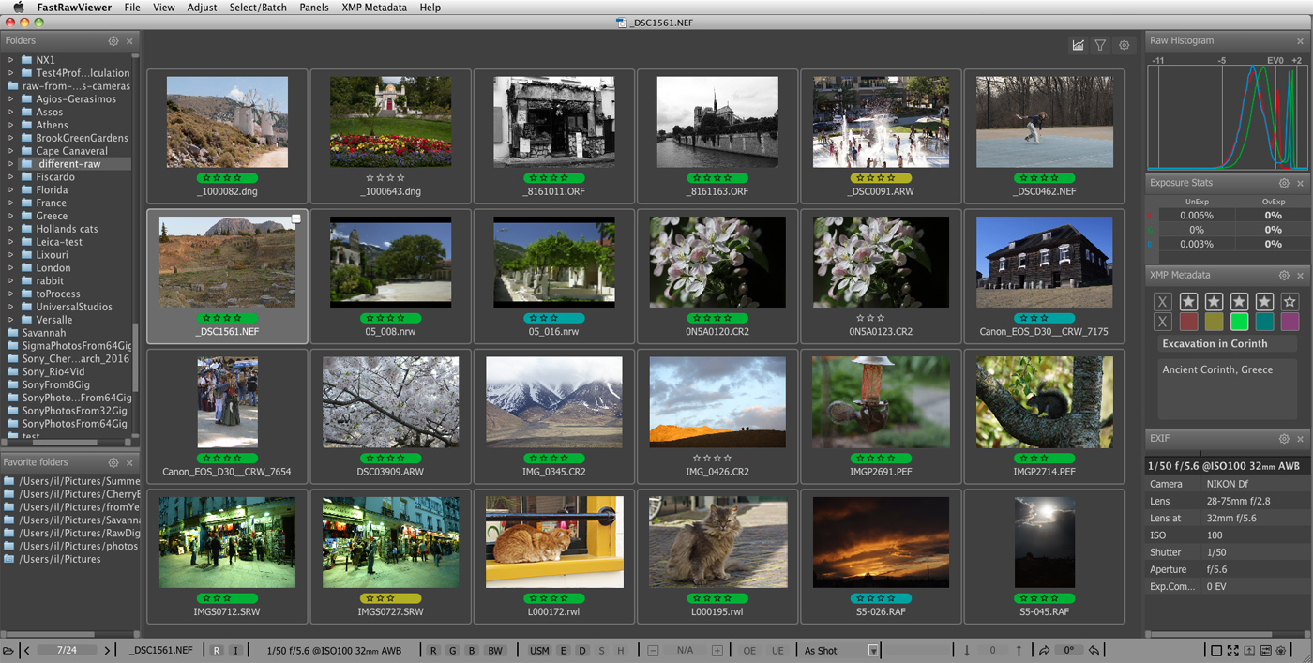
Task: Open the Select/Batch menu
Action: coord(258,8)
